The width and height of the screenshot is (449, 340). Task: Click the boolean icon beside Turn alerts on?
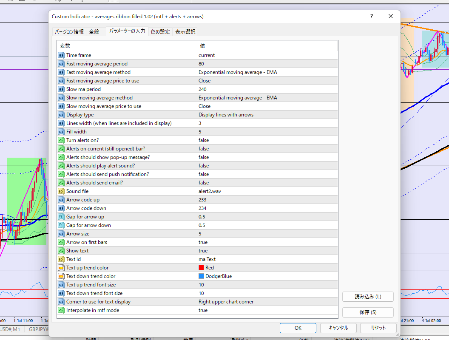point(61,140)
